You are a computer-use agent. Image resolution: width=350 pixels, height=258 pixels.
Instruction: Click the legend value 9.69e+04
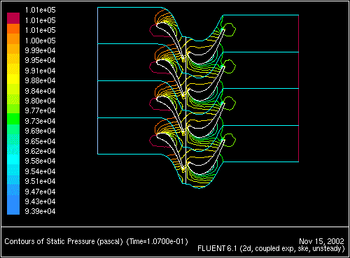point(41,131)
